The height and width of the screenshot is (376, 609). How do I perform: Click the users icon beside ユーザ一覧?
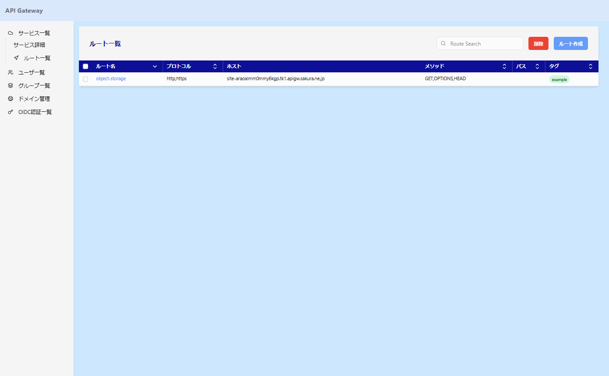coord(11,72)
